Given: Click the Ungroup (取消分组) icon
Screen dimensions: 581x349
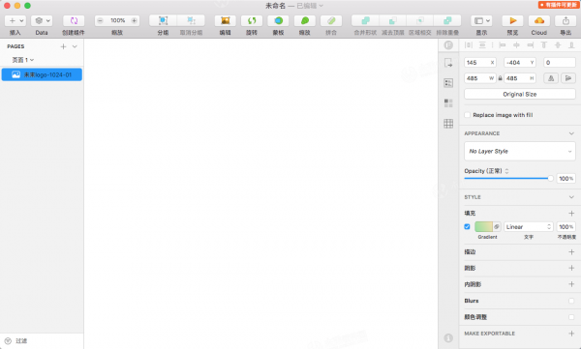Looking at the screenshot, I should (x=191, y=20).
